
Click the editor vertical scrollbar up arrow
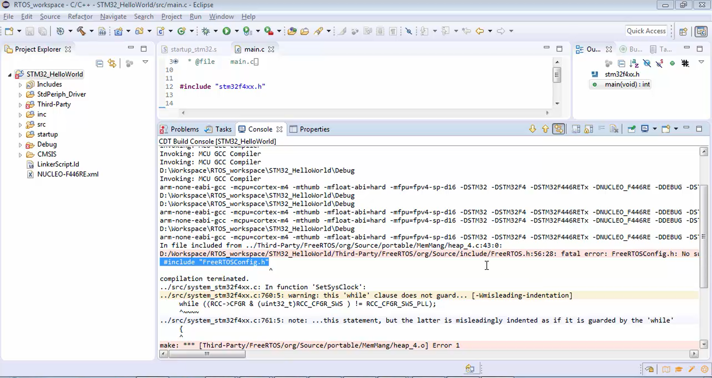557,62
